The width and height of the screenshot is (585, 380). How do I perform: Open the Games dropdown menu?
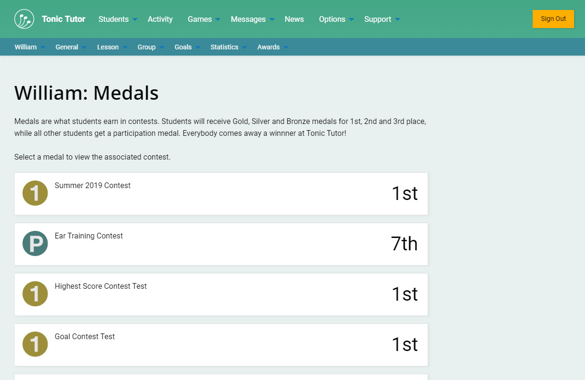(204, 19)
